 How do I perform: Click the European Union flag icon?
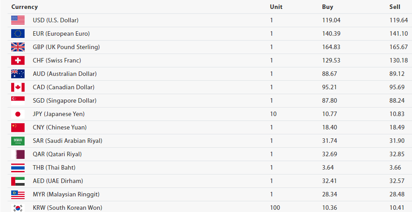(18, 33)
